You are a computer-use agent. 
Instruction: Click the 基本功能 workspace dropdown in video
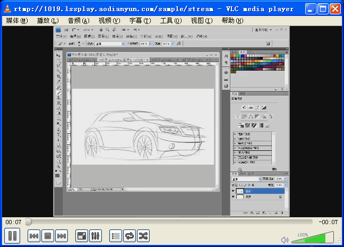point(263,30)
